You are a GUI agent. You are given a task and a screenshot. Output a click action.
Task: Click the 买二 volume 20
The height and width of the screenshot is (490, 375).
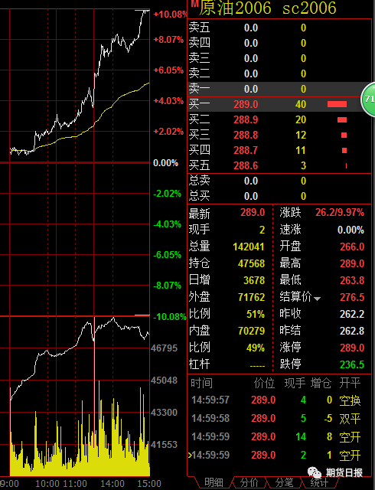pos(301,119)
